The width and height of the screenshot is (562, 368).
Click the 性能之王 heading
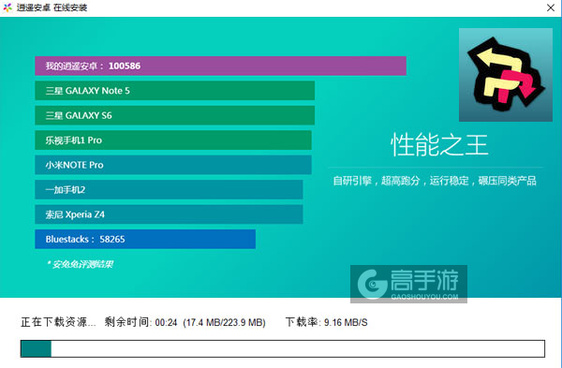[x=439, y=145]
